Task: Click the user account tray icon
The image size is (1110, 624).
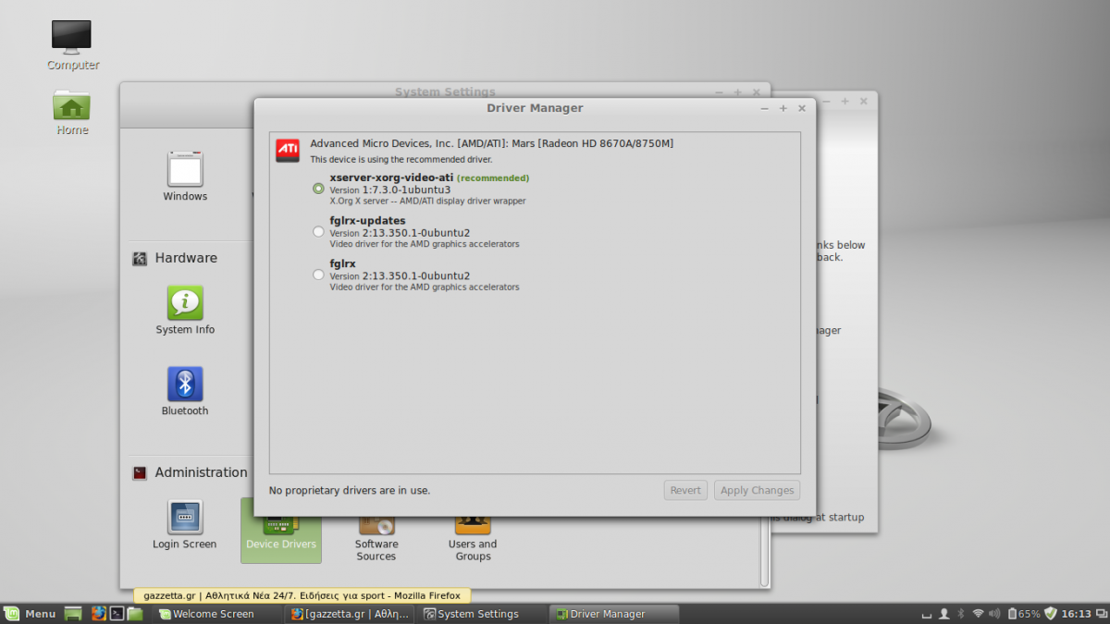Action: pyautogui.click(x=943, y=614)
